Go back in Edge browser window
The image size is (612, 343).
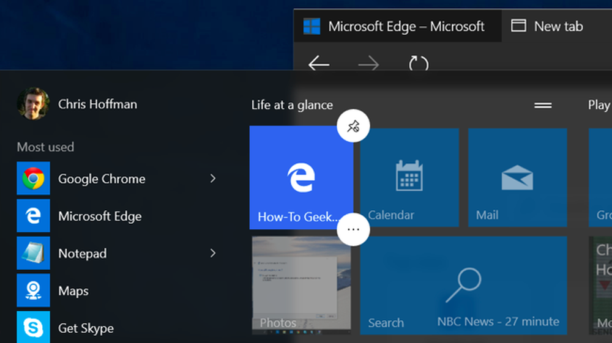[x=319, y=63]
